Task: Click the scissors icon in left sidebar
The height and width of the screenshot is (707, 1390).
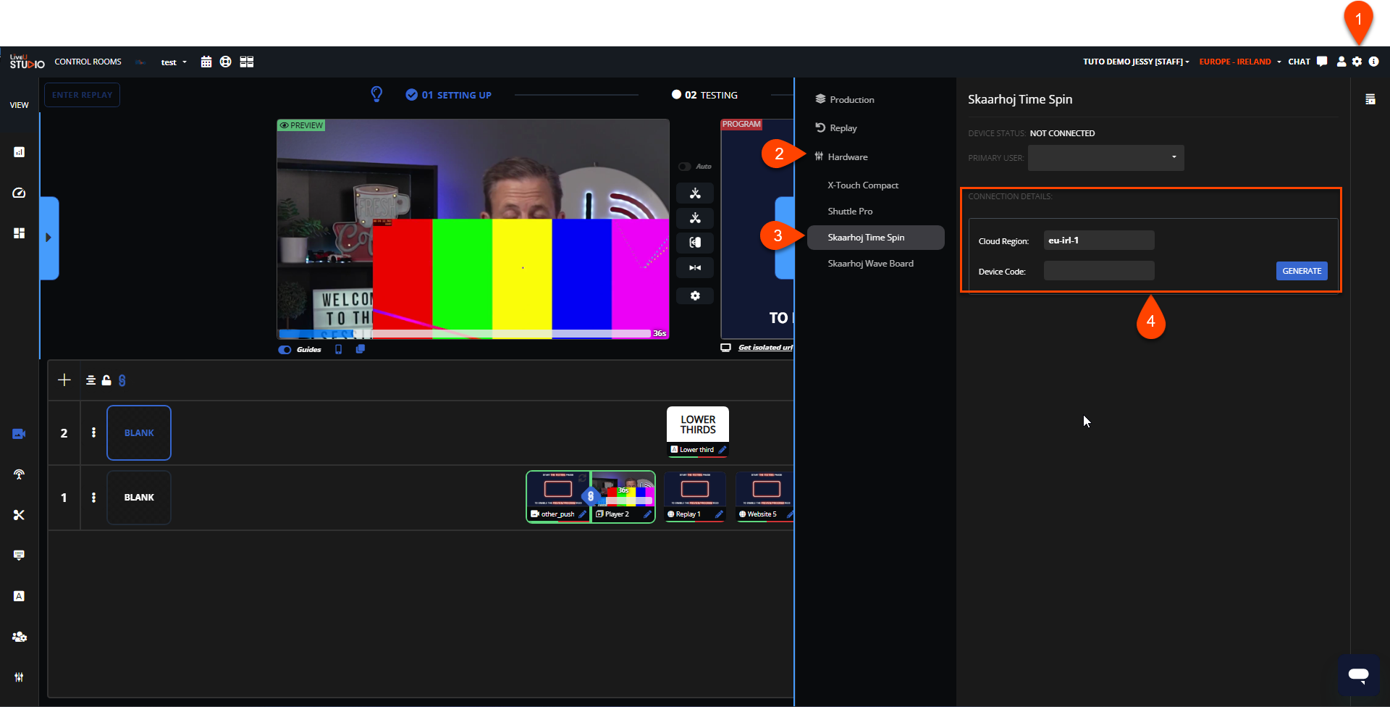Action: point(19,514)
